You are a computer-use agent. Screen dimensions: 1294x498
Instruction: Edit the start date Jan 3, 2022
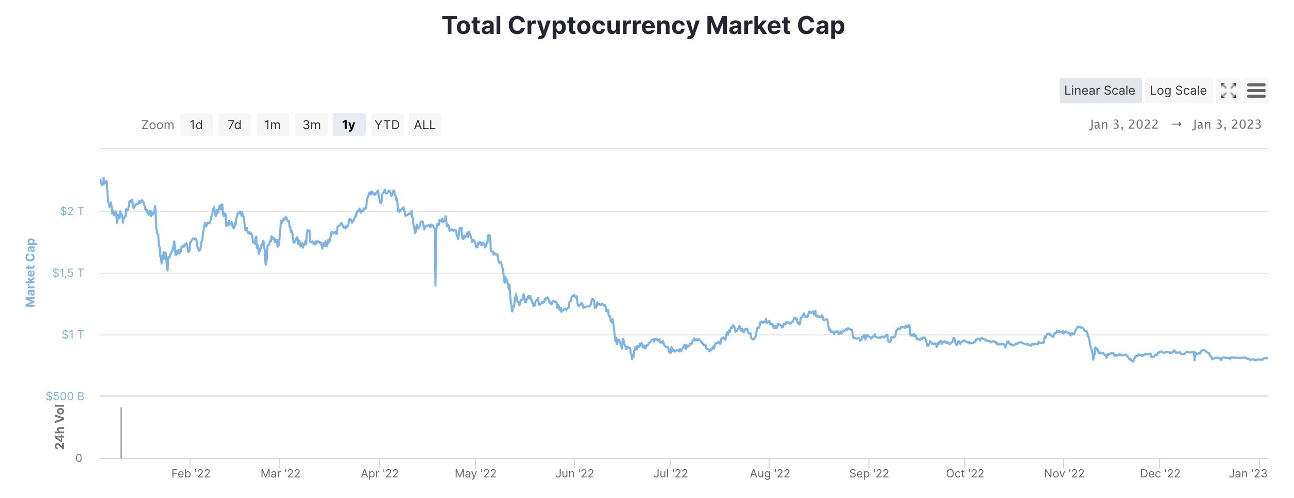click(x=1123, y=124)
